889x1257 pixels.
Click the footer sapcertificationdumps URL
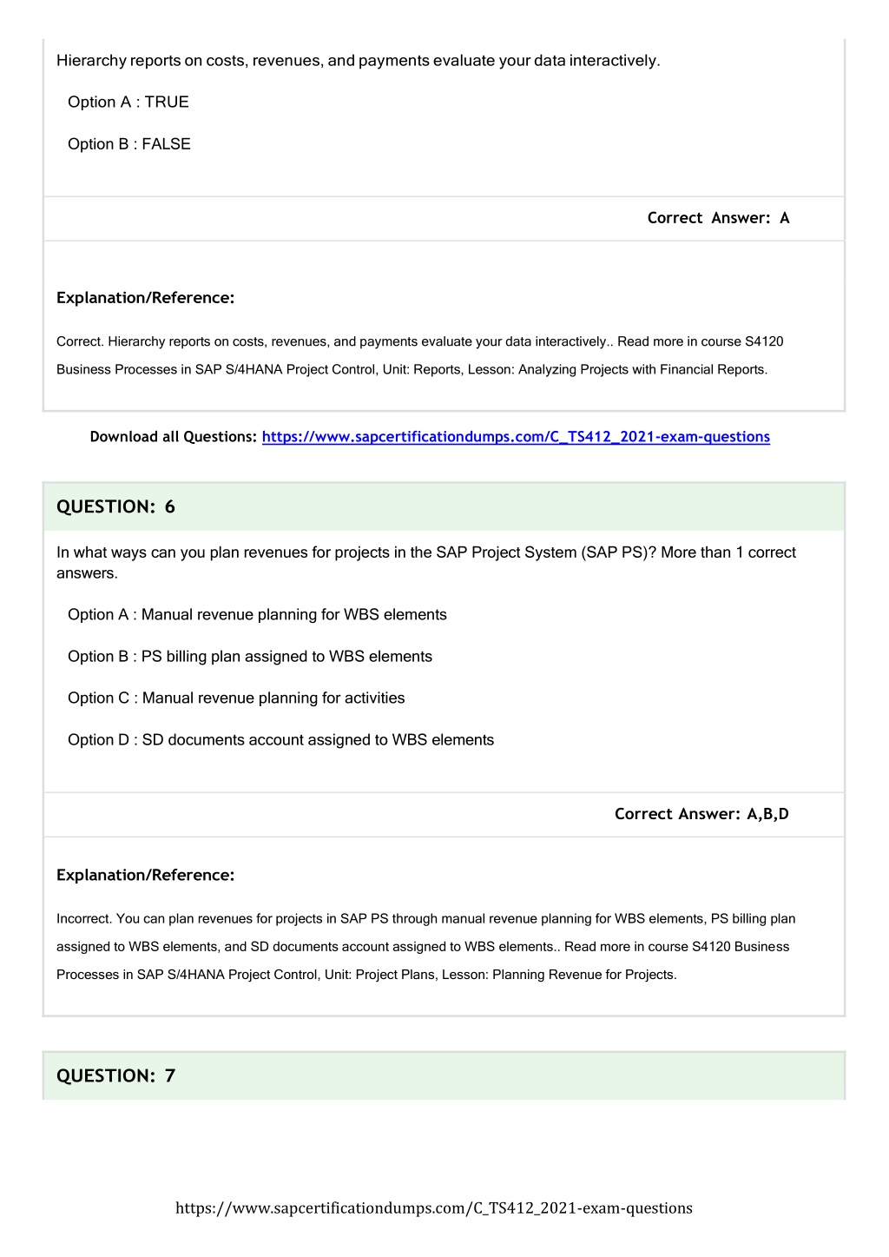434,1207
